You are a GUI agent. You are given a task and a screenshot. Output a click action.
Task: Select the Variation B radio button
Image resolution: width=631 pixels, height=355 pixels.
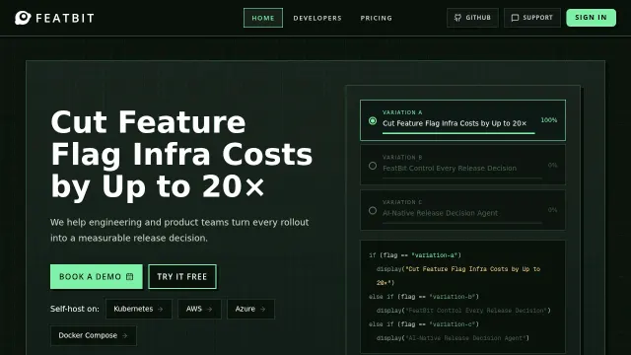[373, 166]
